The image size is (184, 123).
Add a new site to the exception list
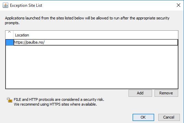click(140, 93)
